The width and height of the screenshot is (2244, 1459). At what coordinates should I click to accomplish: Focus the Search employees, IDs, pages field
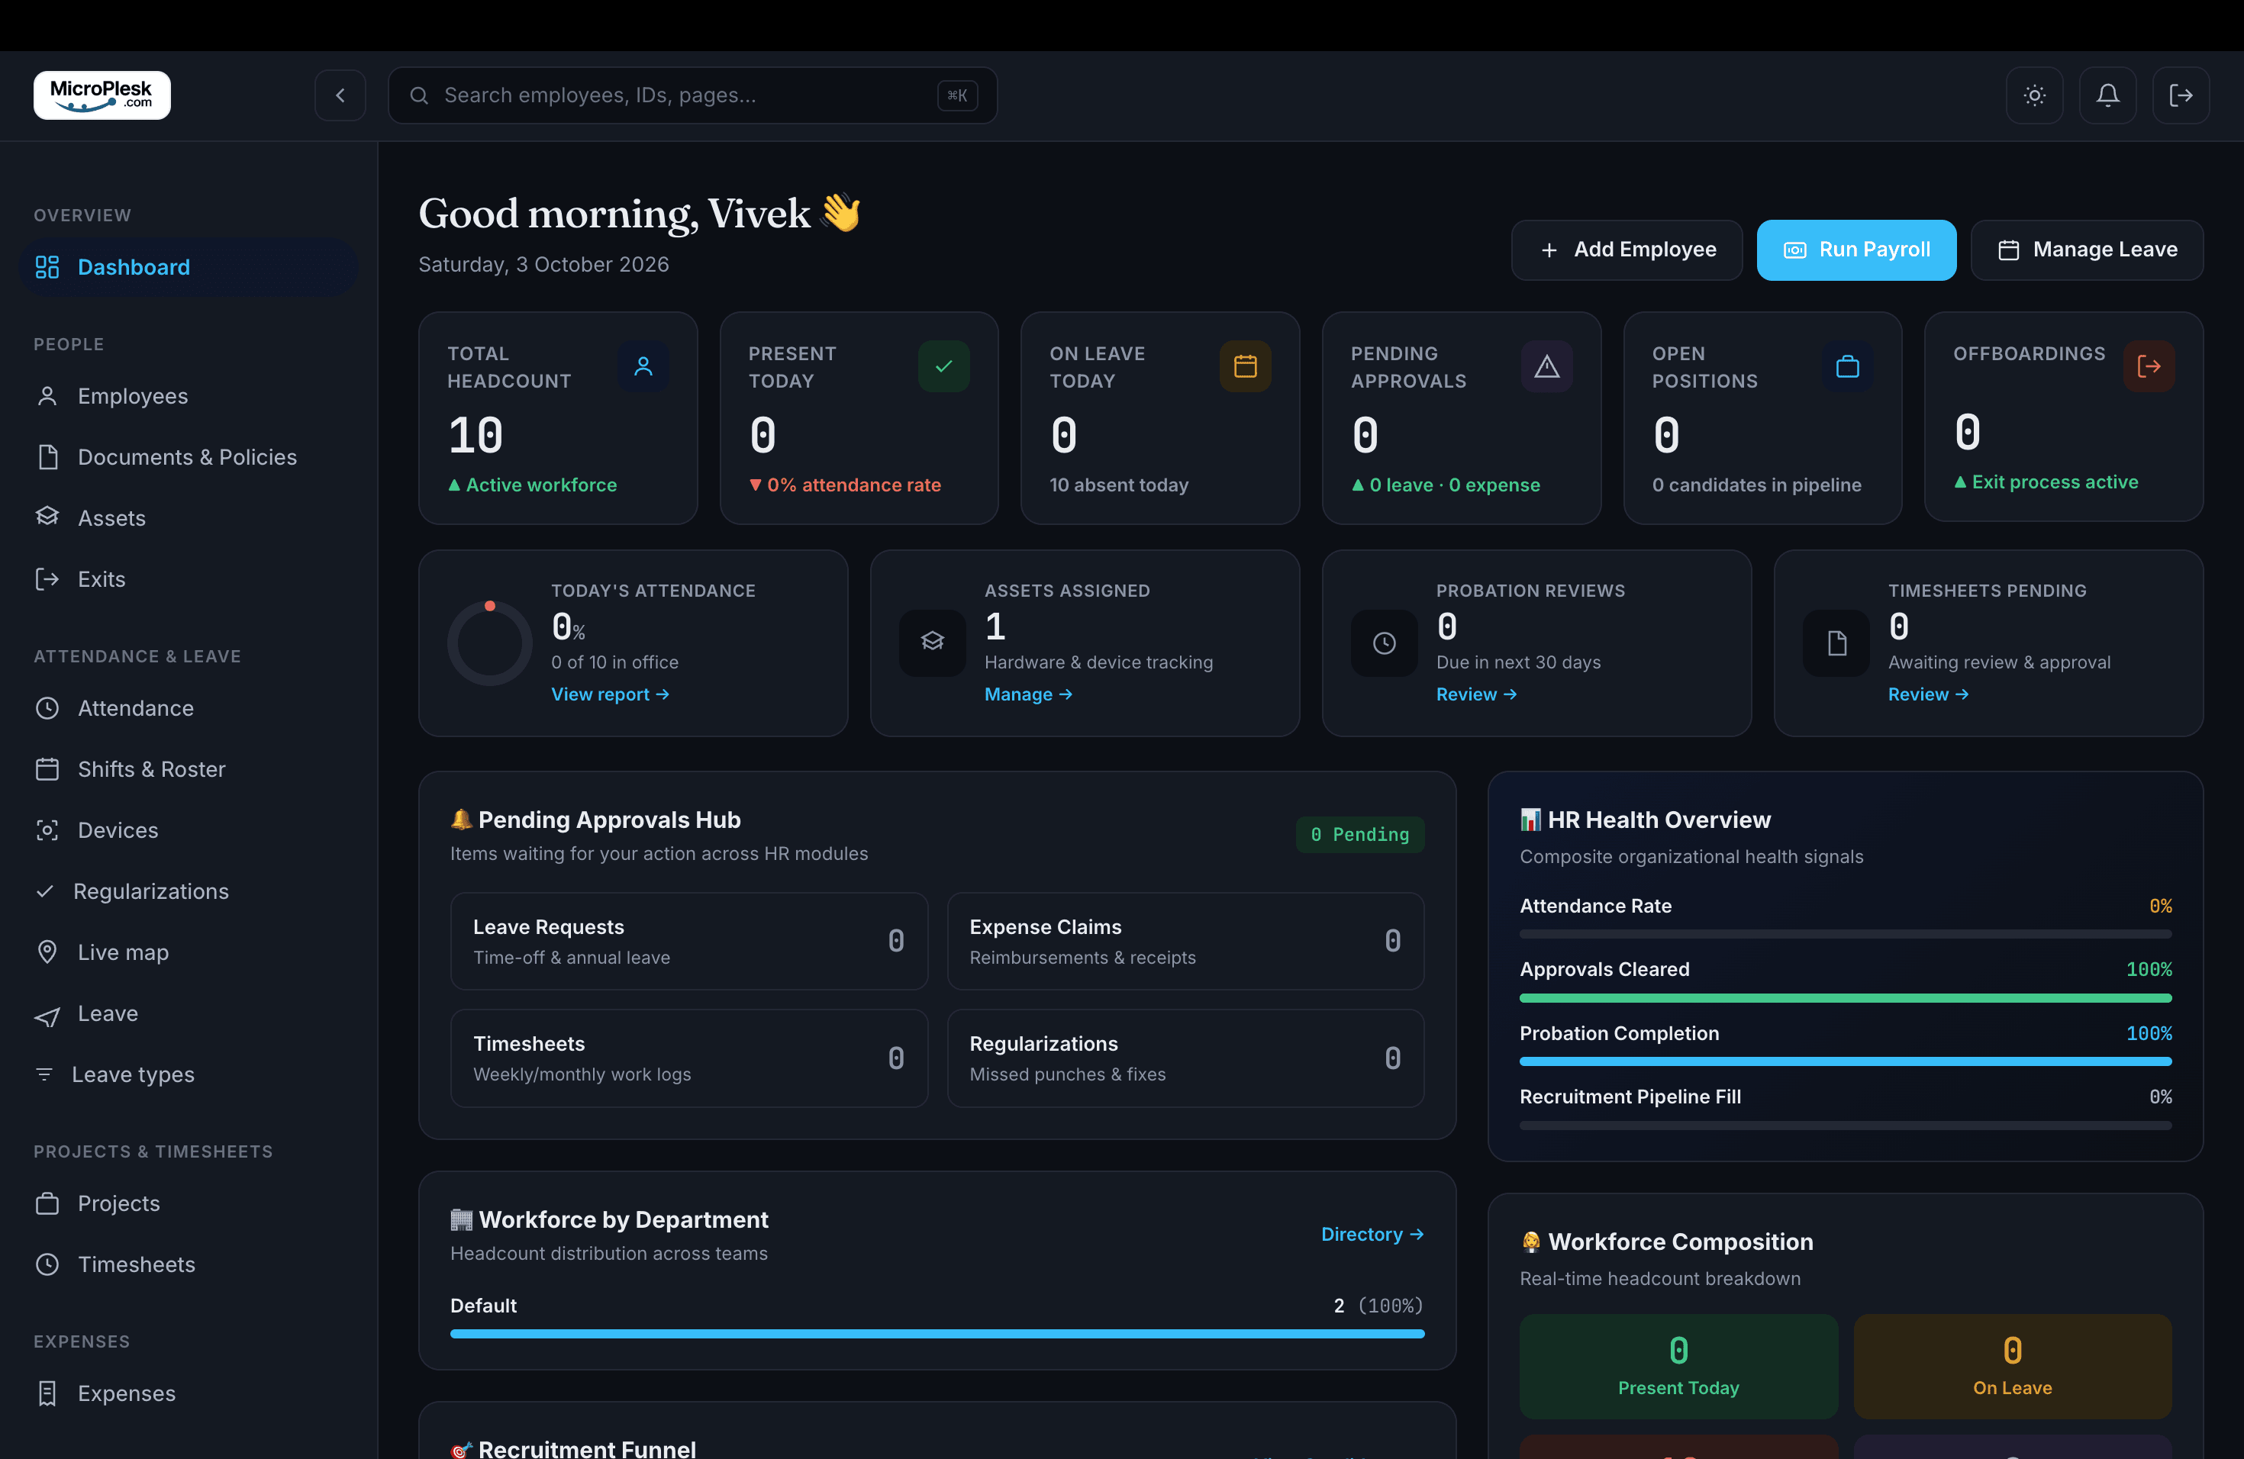tap(693, 95)
